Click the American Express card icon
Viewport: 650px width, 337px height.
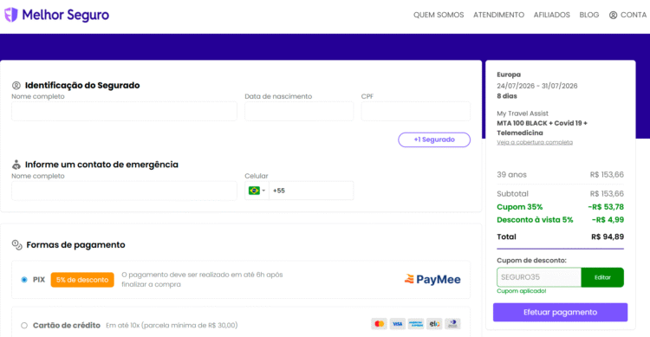pos(416,324)
